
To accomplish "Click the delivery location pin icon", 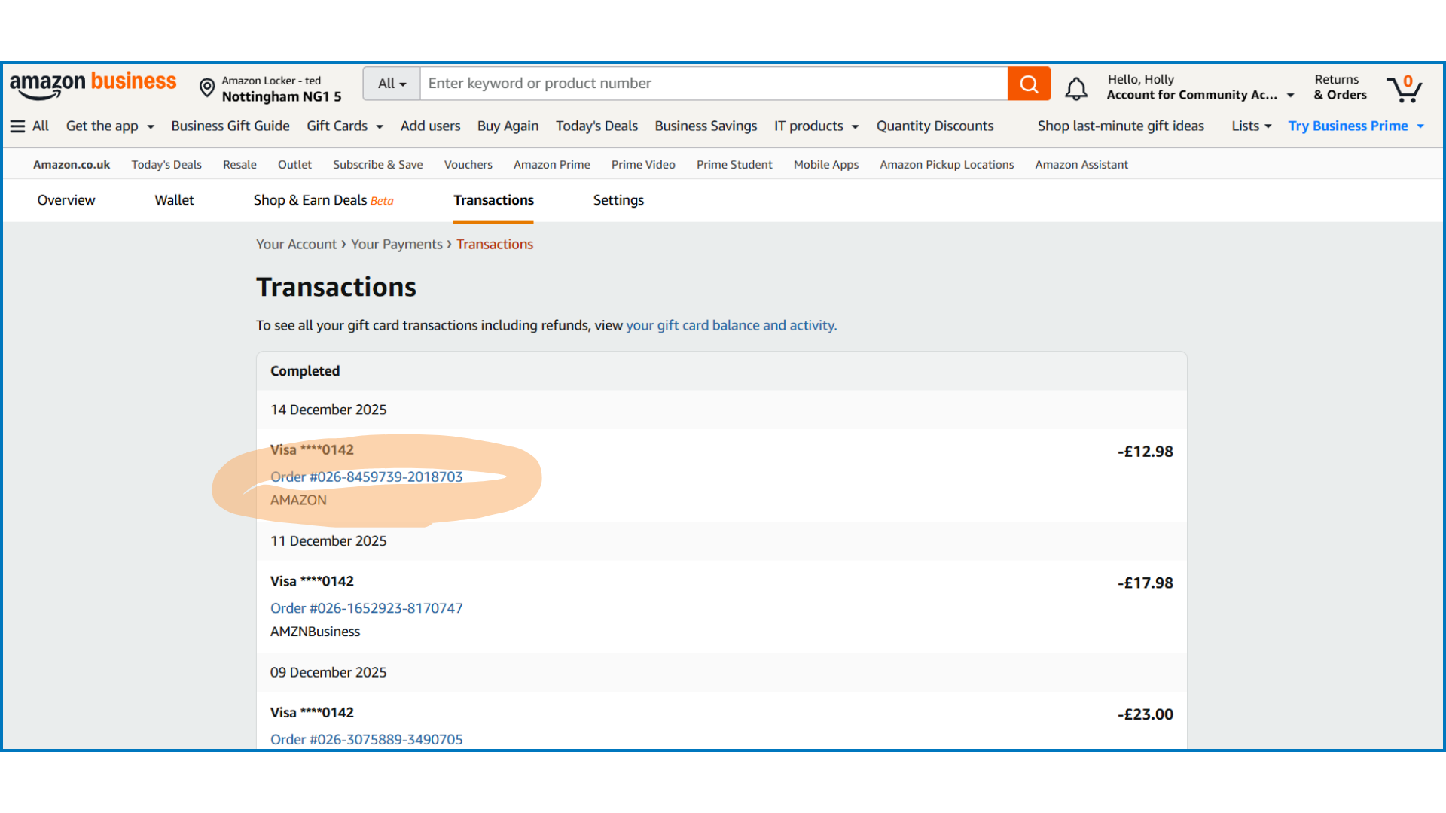I will coord(207,88).
